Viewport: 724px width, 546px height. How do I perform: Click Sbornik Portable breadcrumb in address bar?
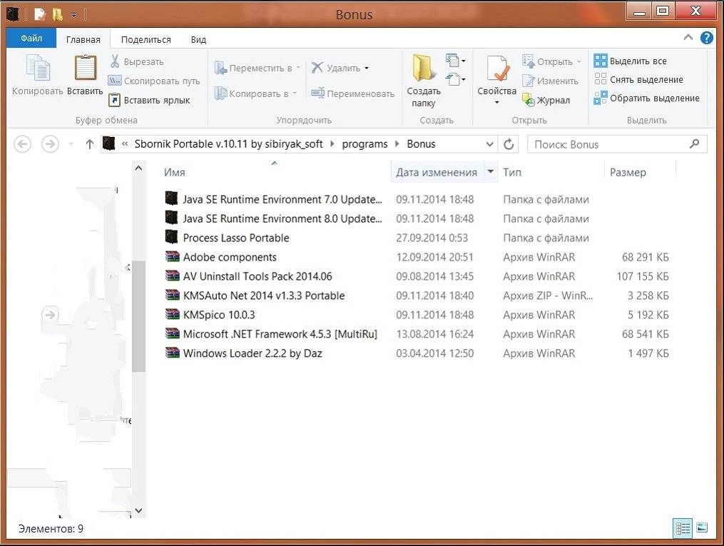228,144
